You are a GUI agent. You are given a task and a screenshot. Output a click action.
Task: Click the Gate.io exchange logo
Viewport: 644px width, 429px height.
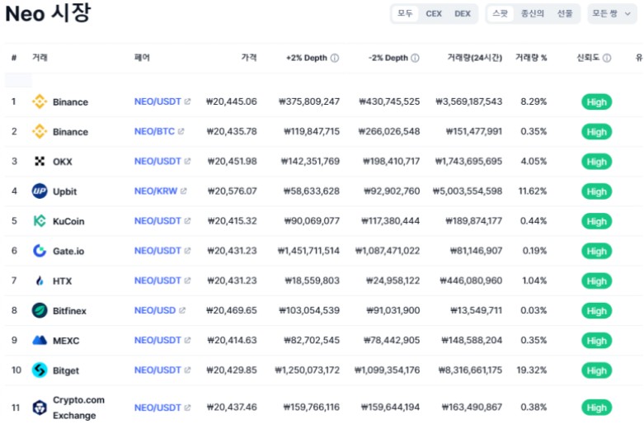pyautogui.click(x=40, y=251)
